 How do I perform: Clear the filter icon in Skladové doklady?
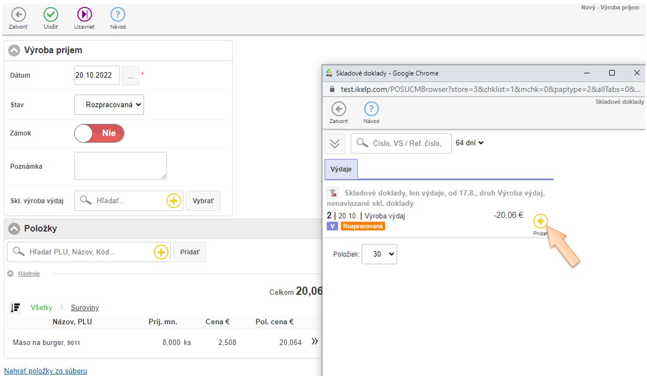click(x=333, y=193)
